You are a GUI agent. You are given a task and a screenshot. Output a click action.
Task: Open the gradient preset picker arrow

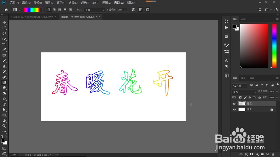tap(41, 10)
